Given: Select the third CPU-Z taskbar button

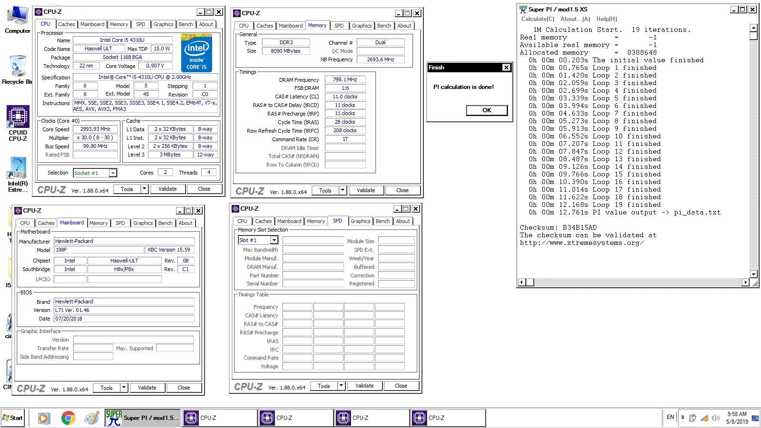Looking at the screenshot, I should coord(371,418).
